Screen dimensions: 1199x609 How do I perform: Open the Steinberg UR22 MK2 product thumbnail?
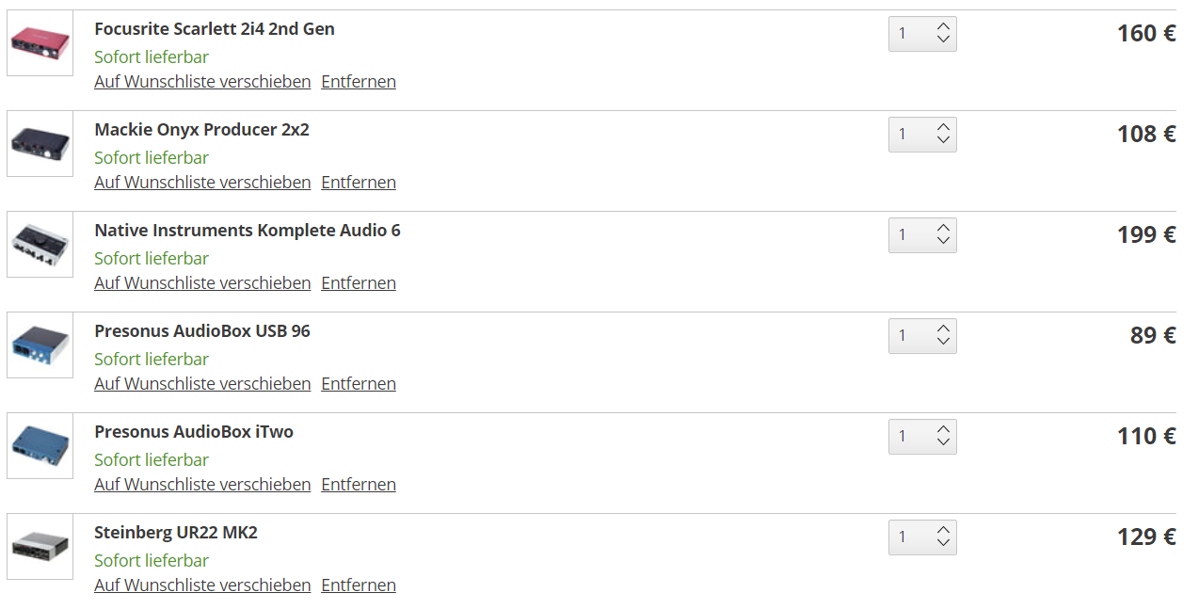40,546
